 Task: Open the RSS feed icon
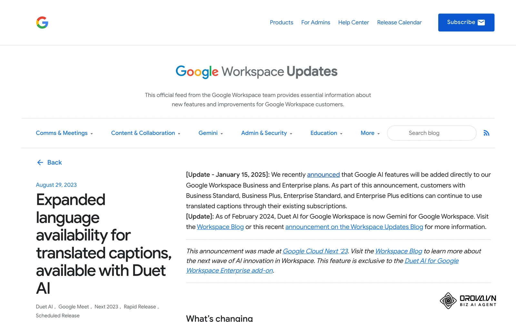click(x=486, y=133)
